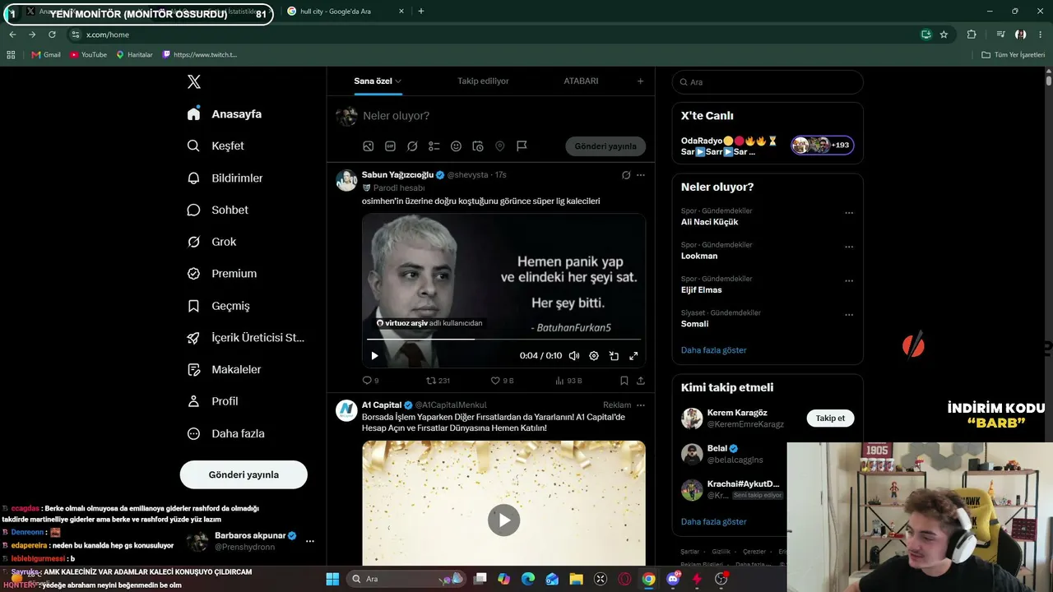The image size is (1053, 592).
Task: Open options for Eljif Elmas trend
Action: [x=849, y=281]
